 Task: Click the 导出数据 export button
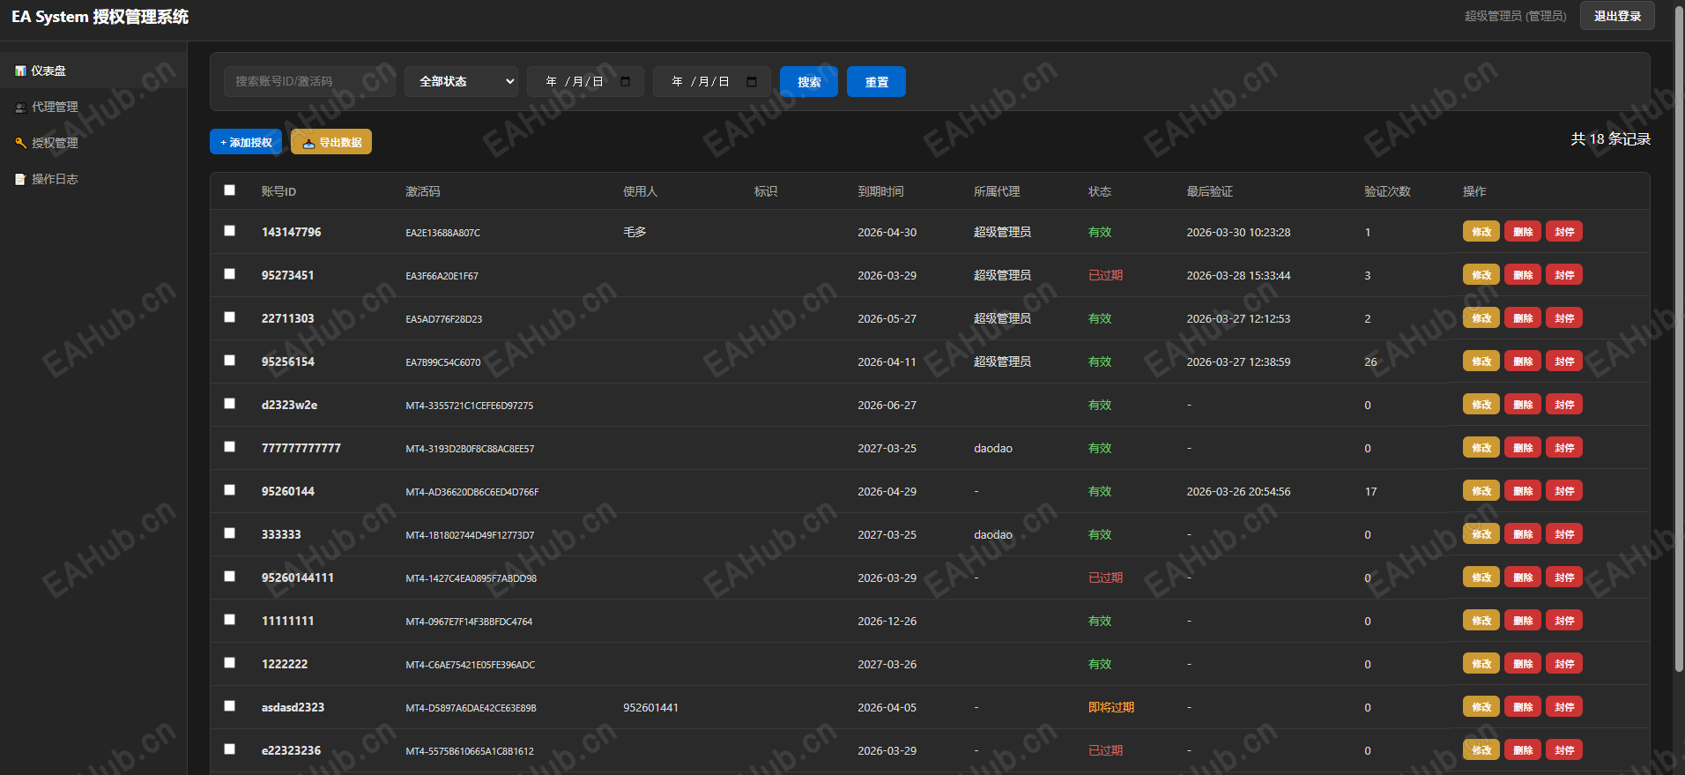pos(331,142)
